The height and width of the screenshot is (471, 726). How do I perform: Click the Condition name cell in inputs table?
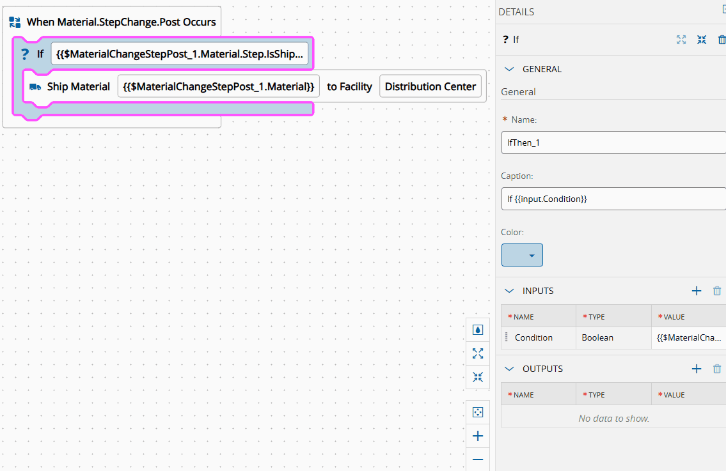(539, 337)
